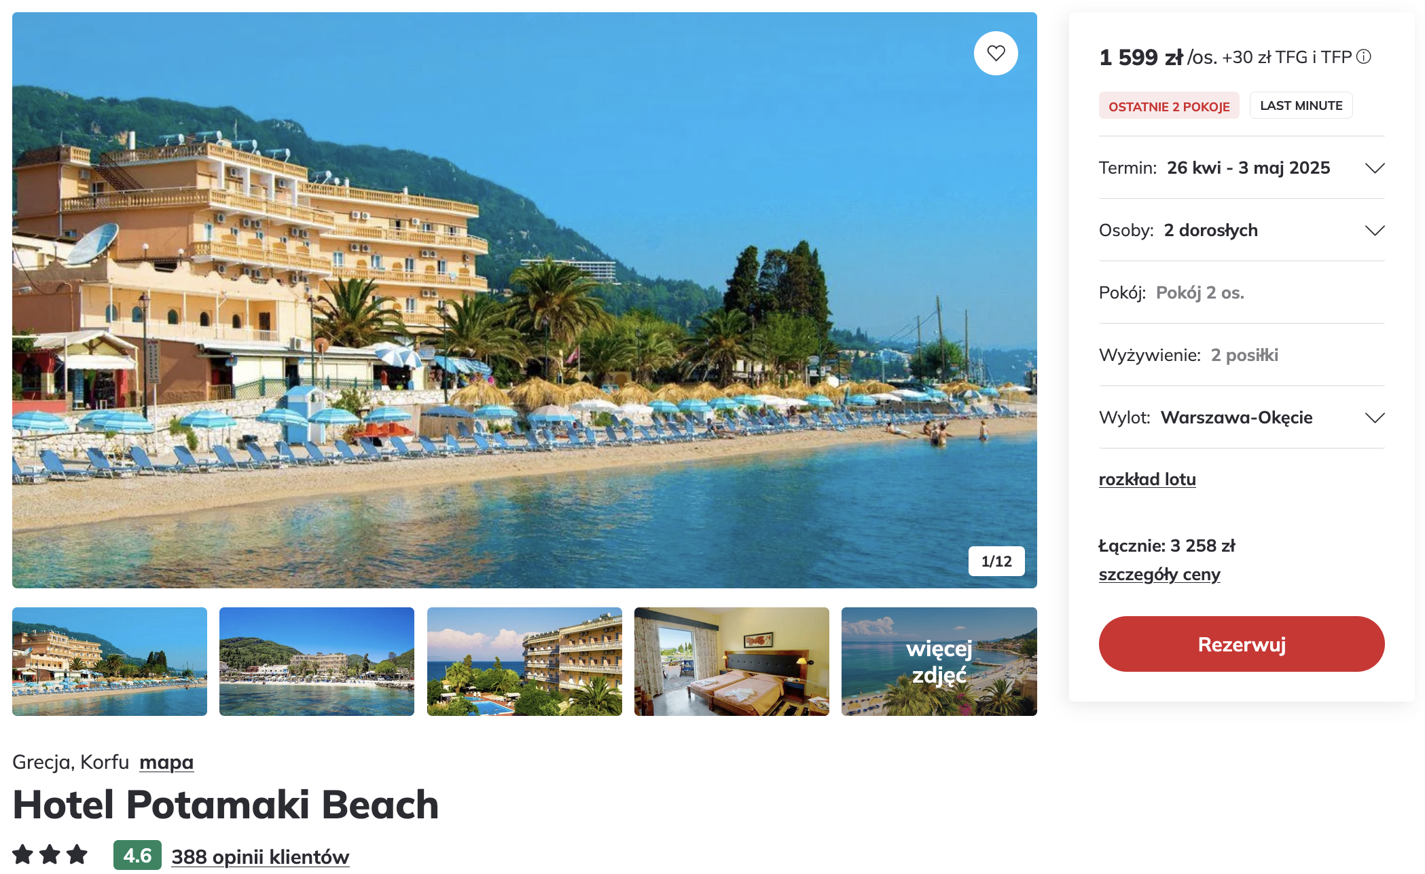Add hotel to favorites with heart icon
The width and height of the screenshot is (1425, 874).
996,53
